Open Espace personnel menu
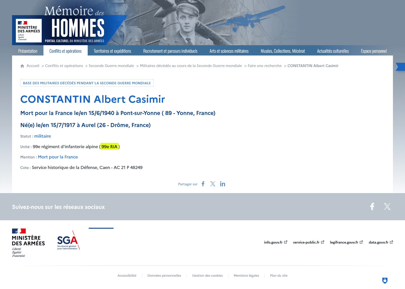This screenshot has width=405, height=289. point(374,51)
